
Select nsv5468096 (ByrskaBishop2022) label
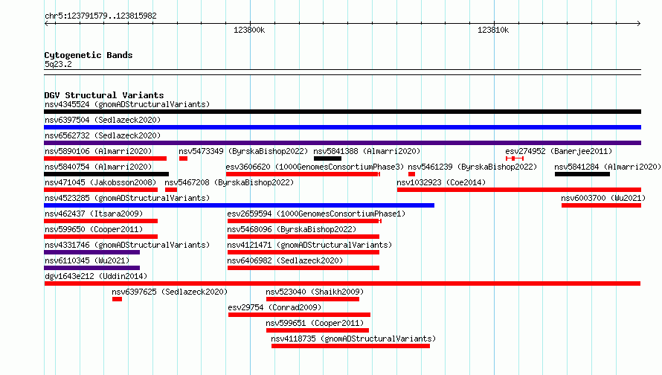292,229
